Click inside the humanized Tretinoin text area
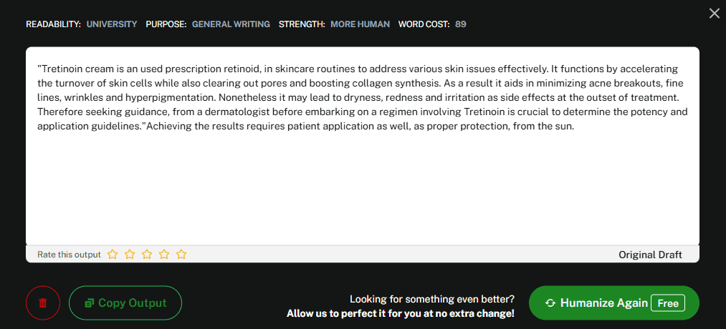This screenshot has width=726, height=329. [x=363, y=146]
